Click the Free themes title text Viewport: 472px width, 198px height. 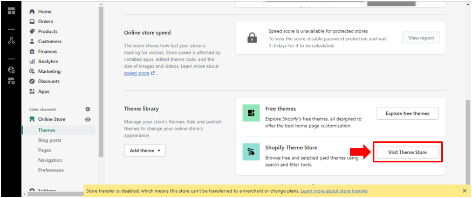tap(281, 108)
